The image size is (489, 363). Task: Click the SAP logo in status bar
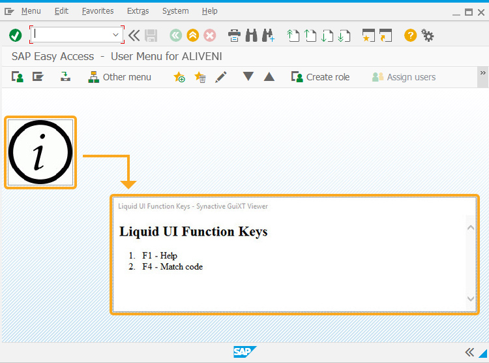(x=244, y=352)
